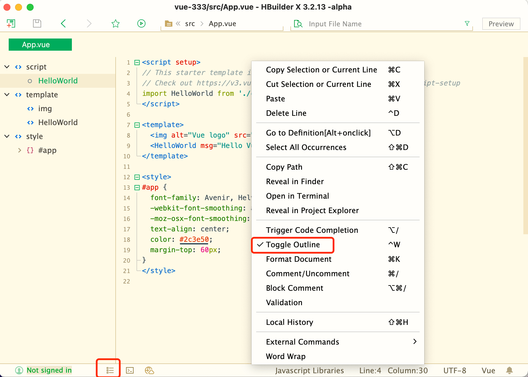Collapse the template node in outline

tap(7, 95)
